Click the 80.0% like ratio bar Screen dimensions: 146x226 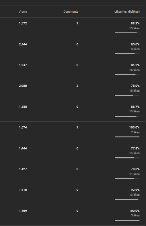tap(127, 54)
